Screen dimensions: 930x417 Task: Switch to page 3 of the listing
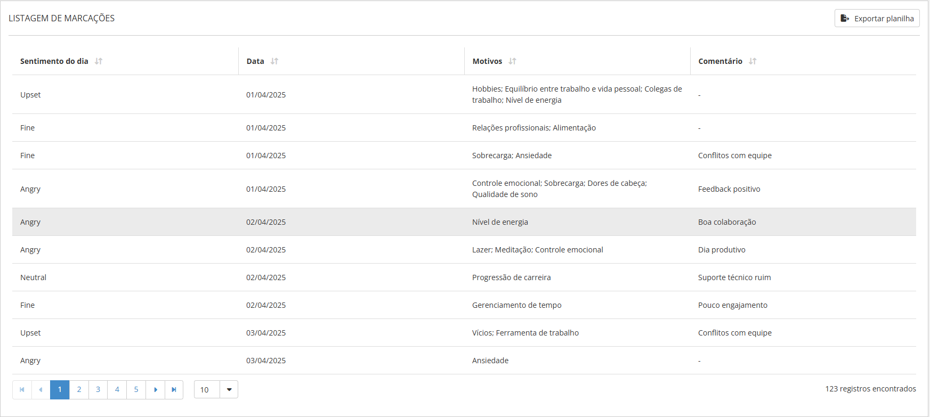point(98,390)
